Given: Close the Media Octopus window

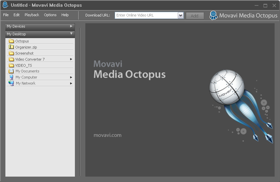Looking at the screenshot, I should point(274,5).
